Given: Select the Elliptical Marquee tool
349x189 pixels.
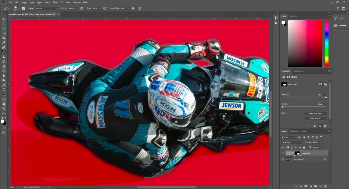Looking at the screenshot, I should pyautogui.click(x=3, y=24).
